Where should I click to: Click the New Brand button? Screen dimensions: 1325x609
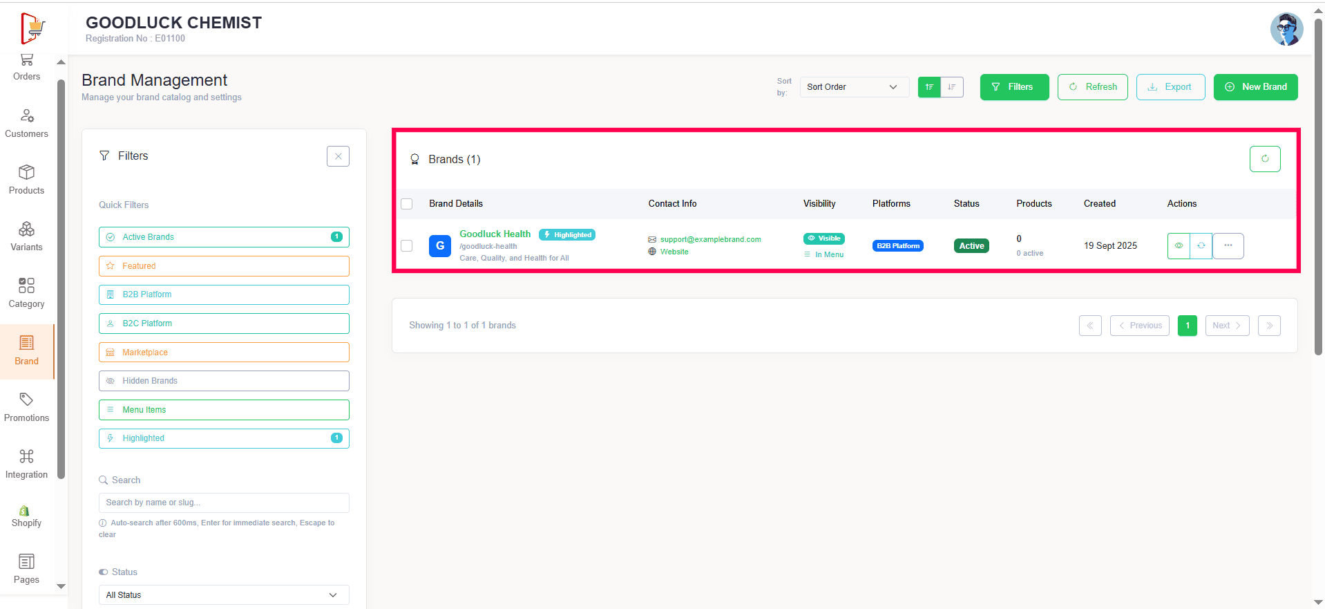[1255, 87]
